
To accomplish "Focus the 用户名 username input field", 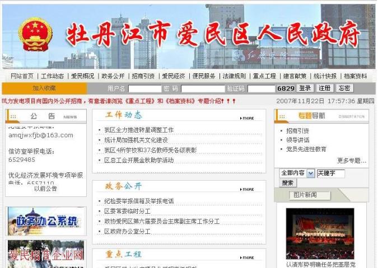I will 144,88.
